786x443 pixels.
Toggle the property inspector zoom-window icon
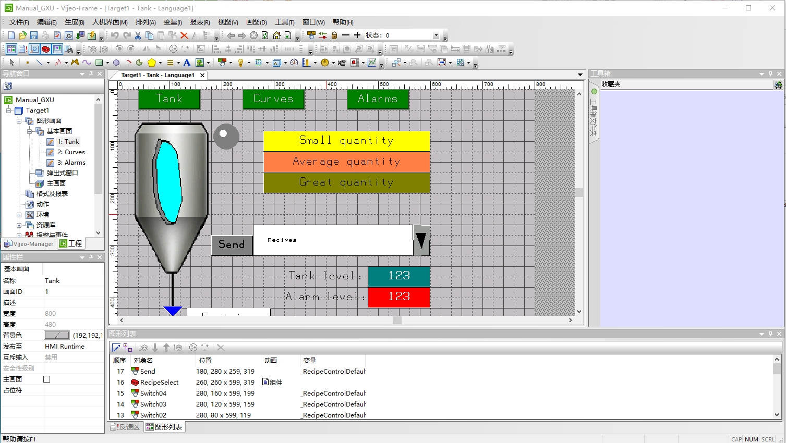tap(34, 49)
